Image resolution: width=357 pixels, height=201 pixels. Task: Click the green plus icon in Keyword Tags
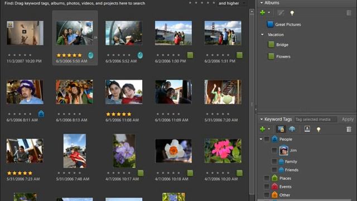[x=263, y=129]
